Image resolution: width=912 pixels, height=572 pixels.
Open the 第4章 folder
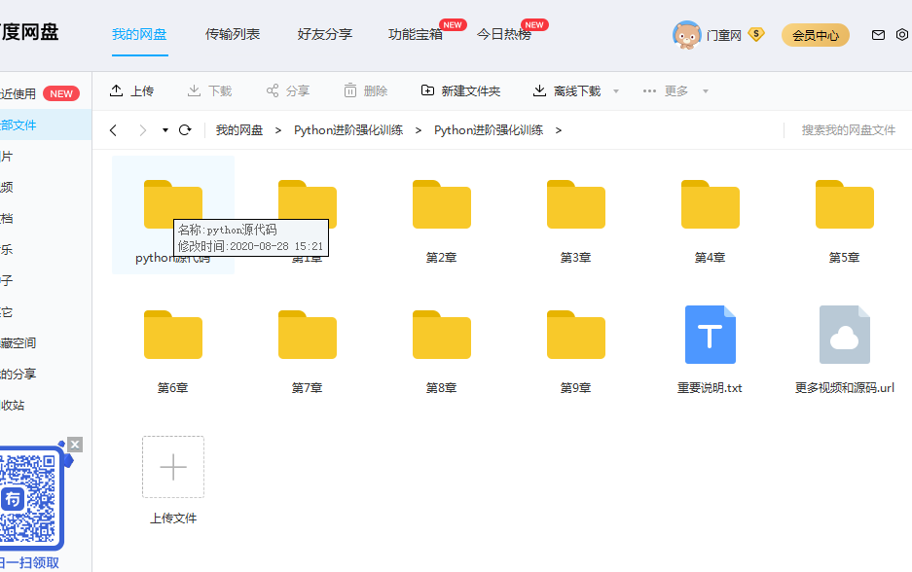711,204
